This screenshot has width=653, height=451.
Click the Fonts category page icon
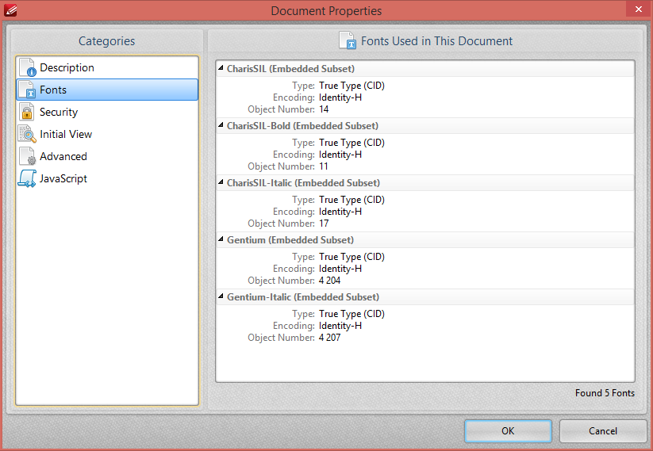[x=28, y=90]
